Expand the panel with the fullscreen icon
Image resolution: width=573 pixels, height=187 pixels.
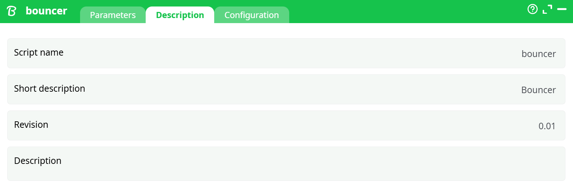click(x=547, y=9)
